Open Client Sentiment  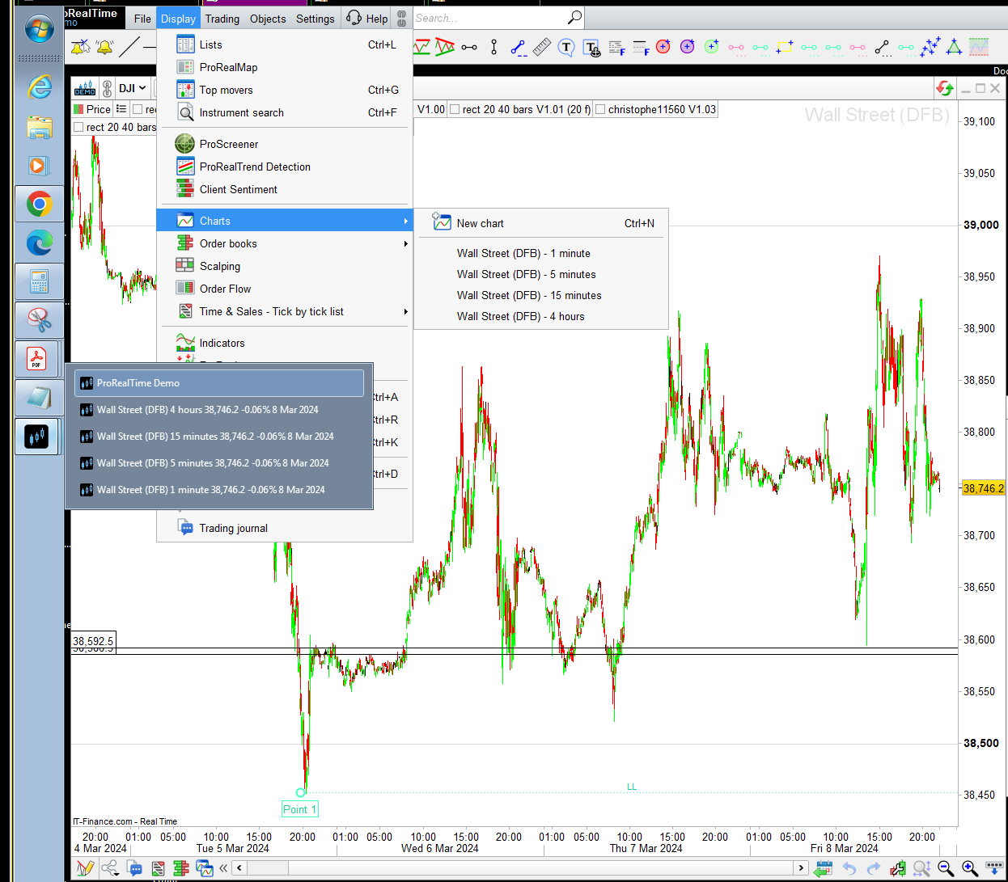click(285, 189)
